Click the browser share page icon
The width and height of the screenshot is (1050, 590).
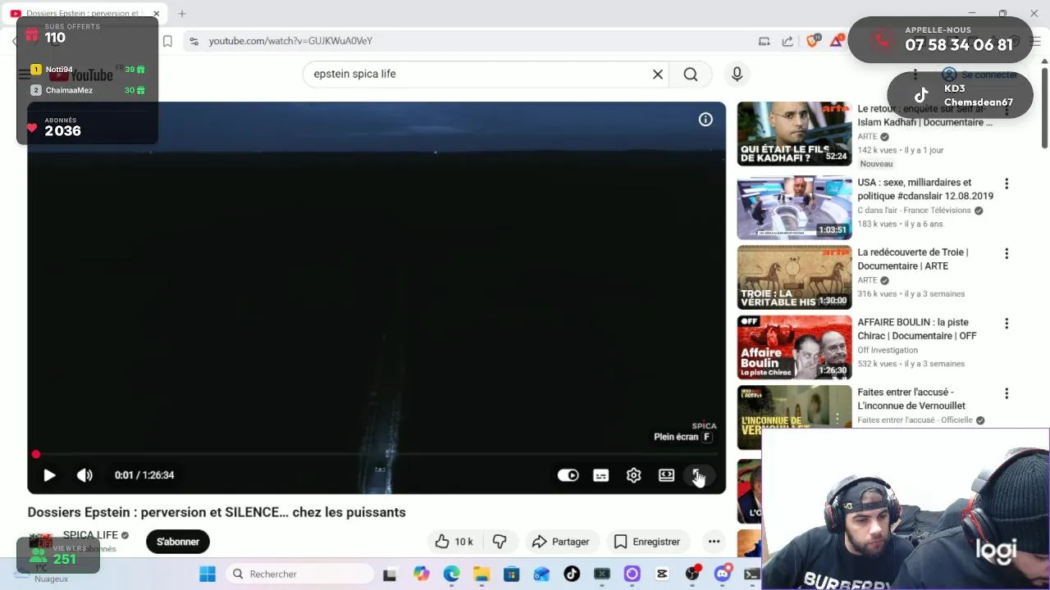[x=787, y=41]
